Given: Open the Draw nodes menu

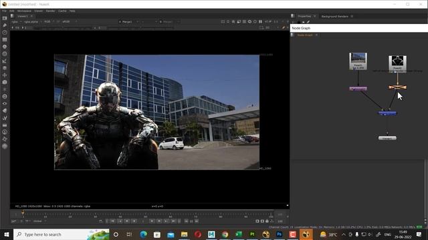Looking at the screenshot, I should point(5,25).
